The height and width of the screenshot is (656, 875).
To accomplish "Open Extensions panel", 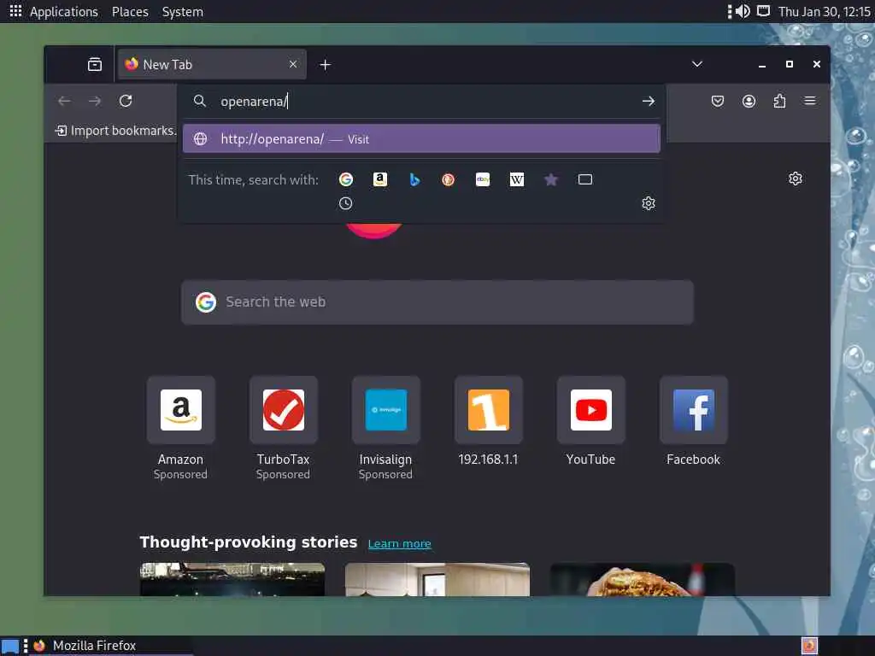I will [x=779, y=101].
